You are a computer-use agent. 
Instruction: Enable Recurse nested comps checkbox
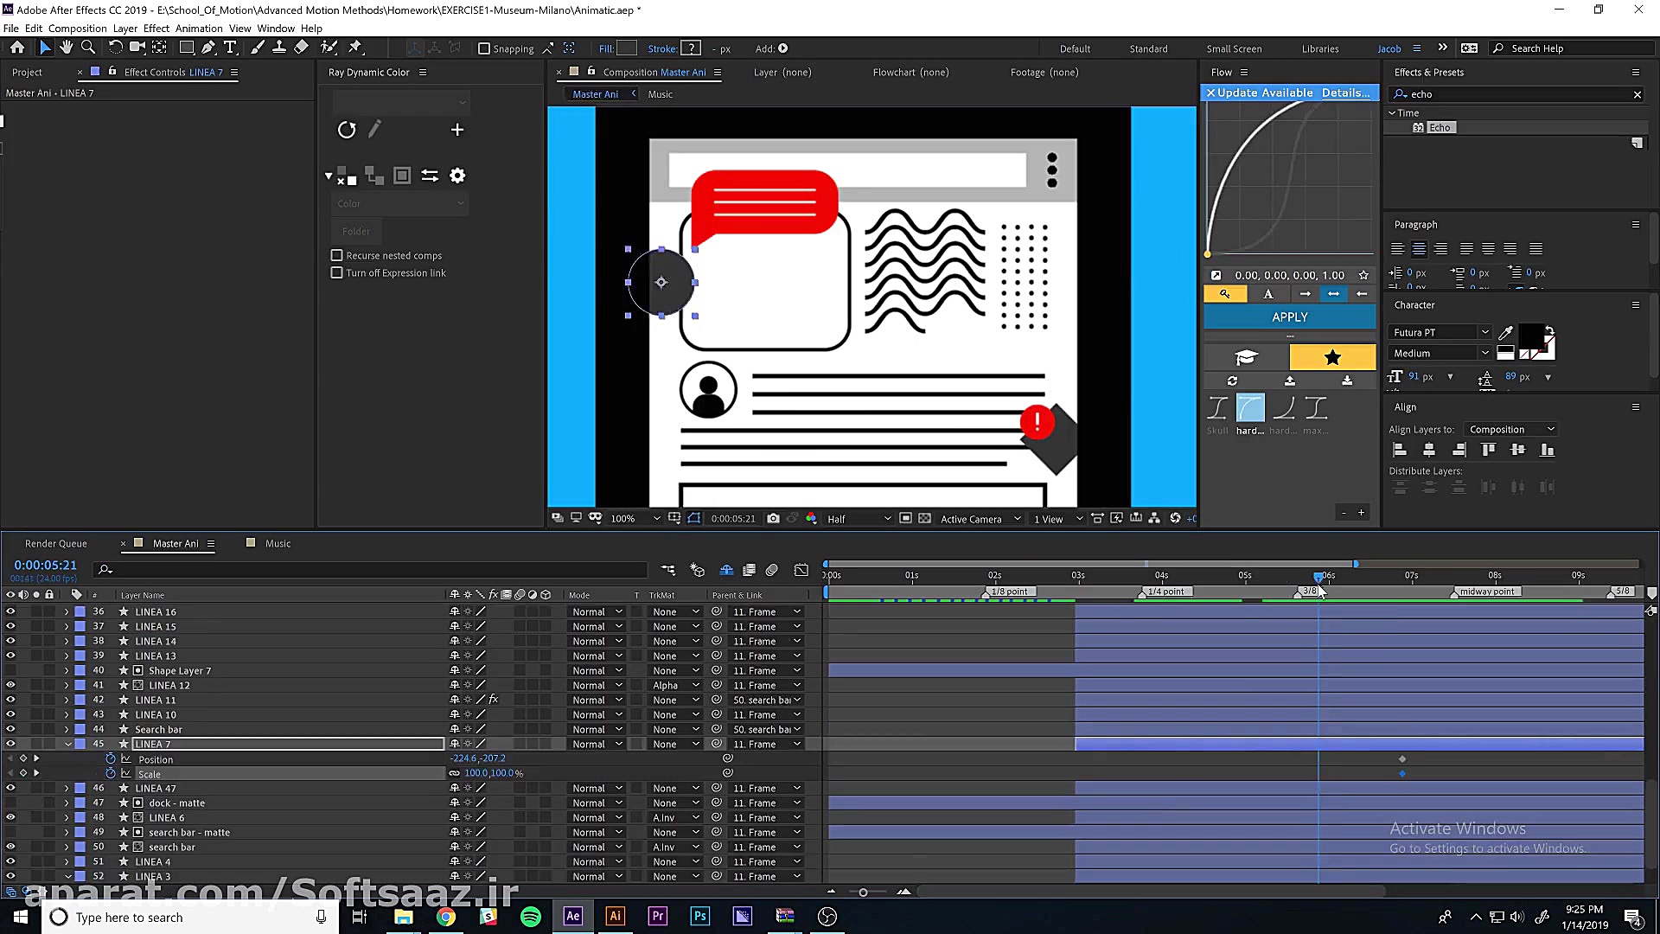(337, 255)
